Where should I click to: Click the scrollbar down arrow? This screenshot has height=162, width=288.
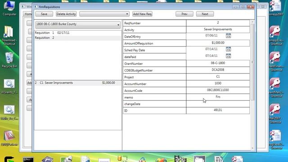coord(252,148)
